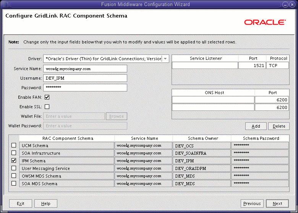
Task: Click the first ONS Host cell
Action: click(213, 100)
